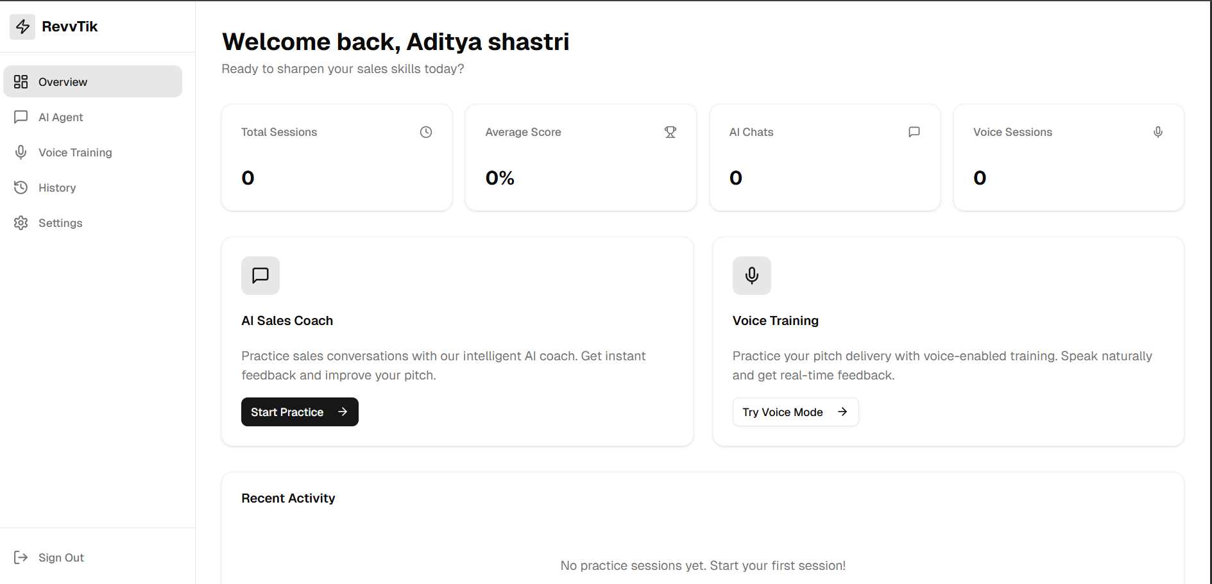Click the Settings gear icon in sidebar

[x=21, y=223]
